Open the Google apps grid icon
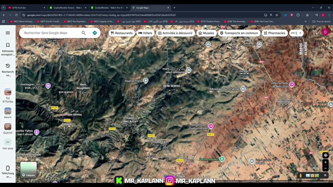333x187 pixels. pyautogui.click(x=315, y=32)
